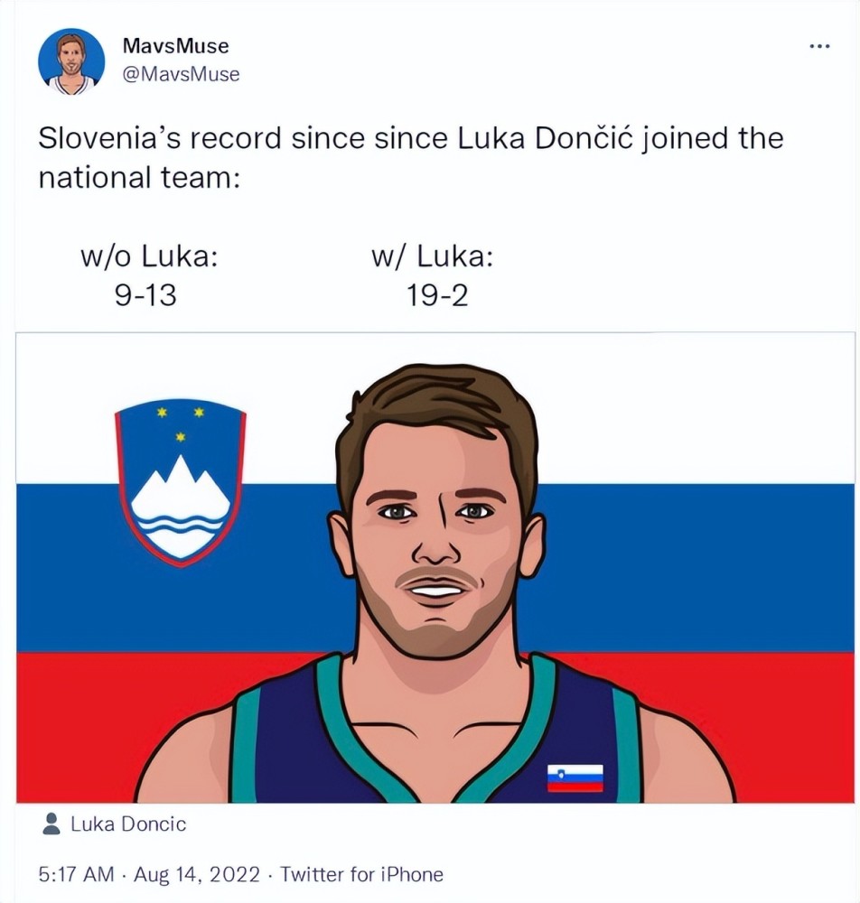The width and height of the screenshot is (860, 903).
Task: Open the Twitter for iPhone source link
Action: [361, 874]
